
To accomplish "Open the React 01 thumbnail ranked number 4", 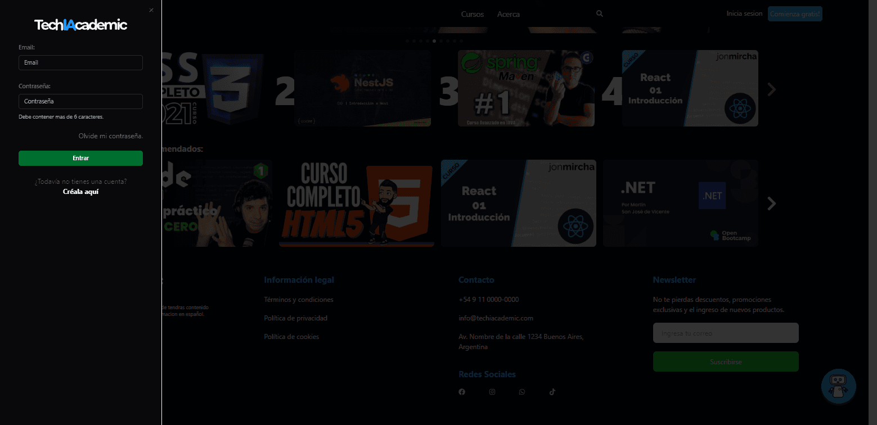I will point(690,88).
